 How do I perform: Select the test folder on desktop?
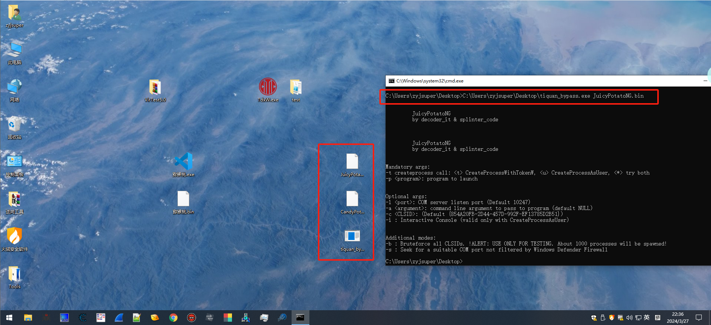pos(296,91)
